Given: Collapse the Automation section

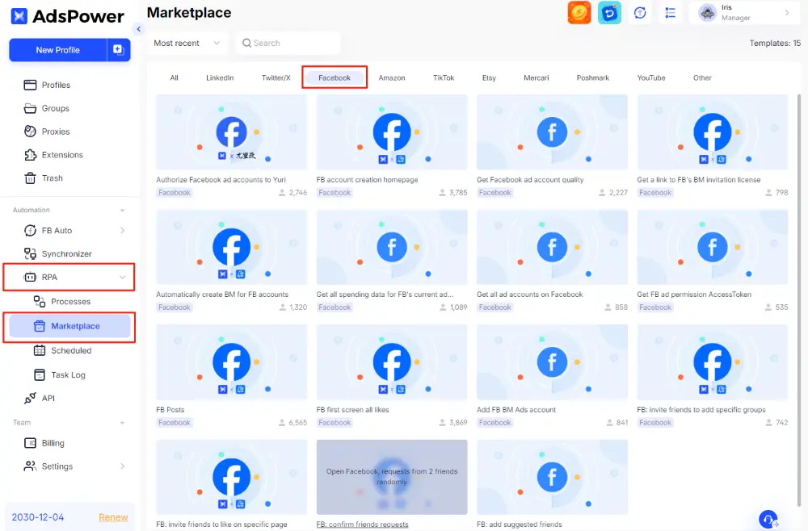Looking at the screenshot, I should [123, 211].
